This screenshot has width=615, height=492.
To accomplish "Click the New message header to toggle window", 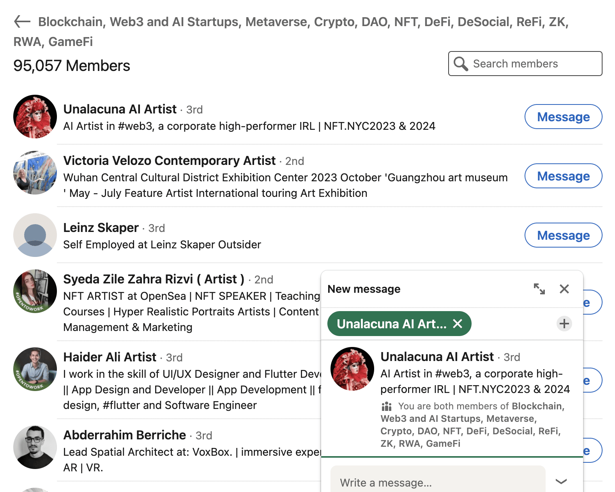I will [x=364, y=289].
